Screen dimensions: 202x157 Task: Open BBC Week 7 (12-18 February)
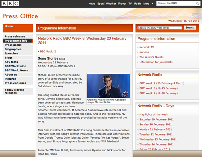pos(158,93)
